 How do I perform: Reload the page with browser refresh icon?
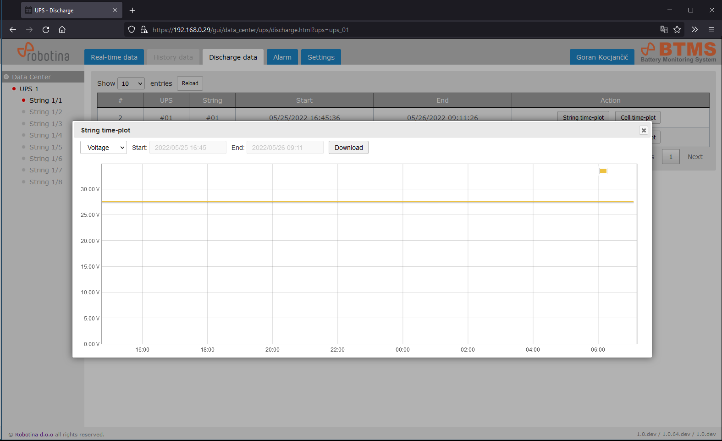click(46, 30)
